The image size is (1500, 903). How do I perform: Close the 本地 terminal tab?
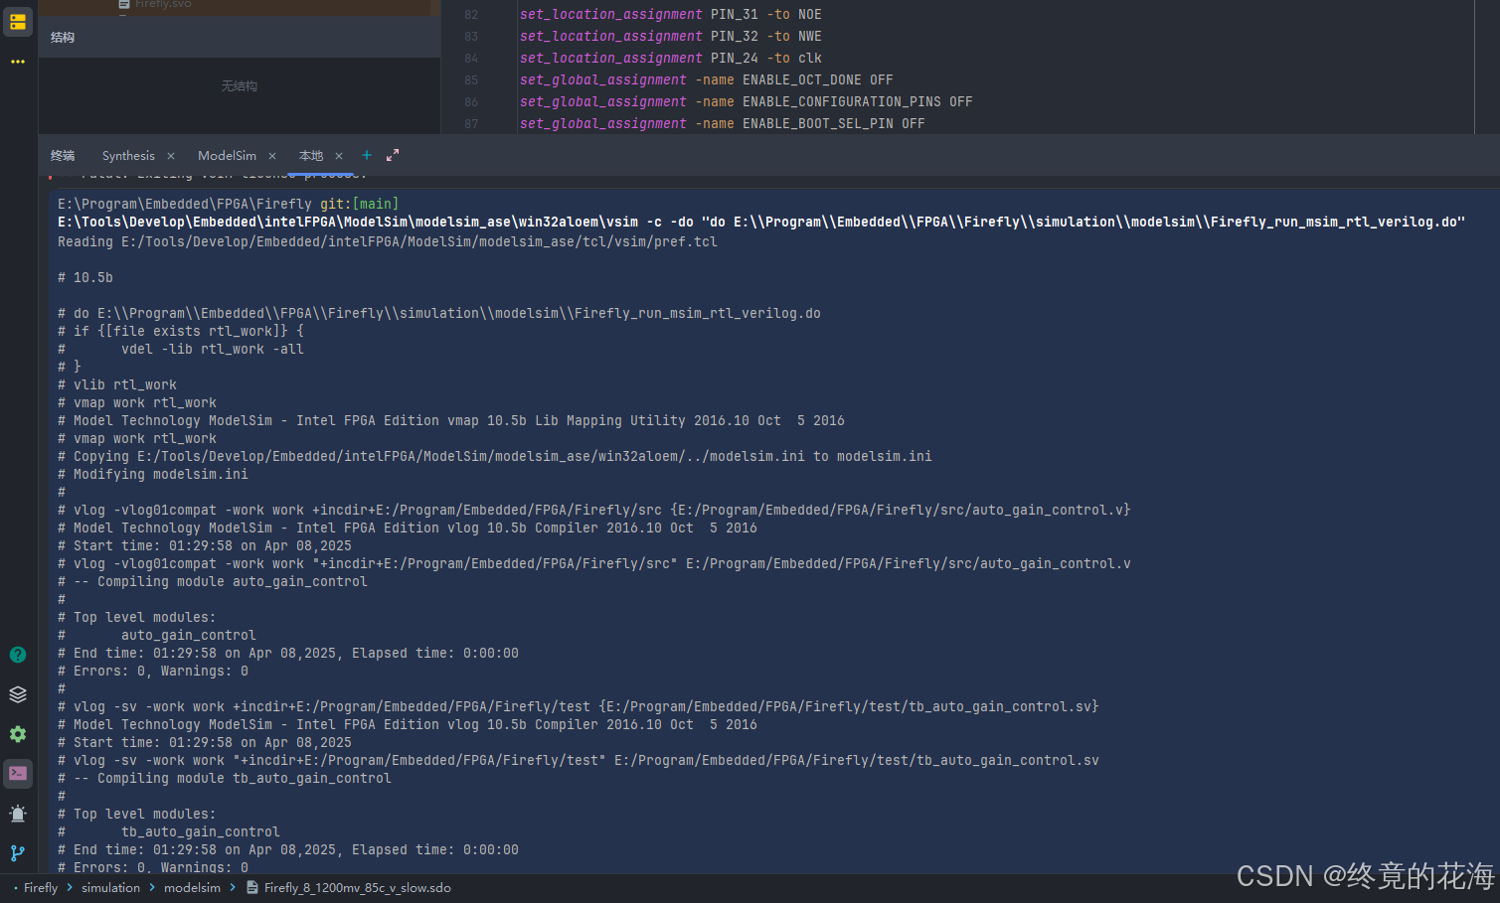pos(339,156)
